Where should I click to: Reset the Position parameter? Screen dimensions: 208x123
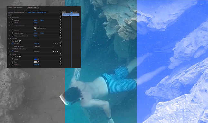[x=61, y=20]
